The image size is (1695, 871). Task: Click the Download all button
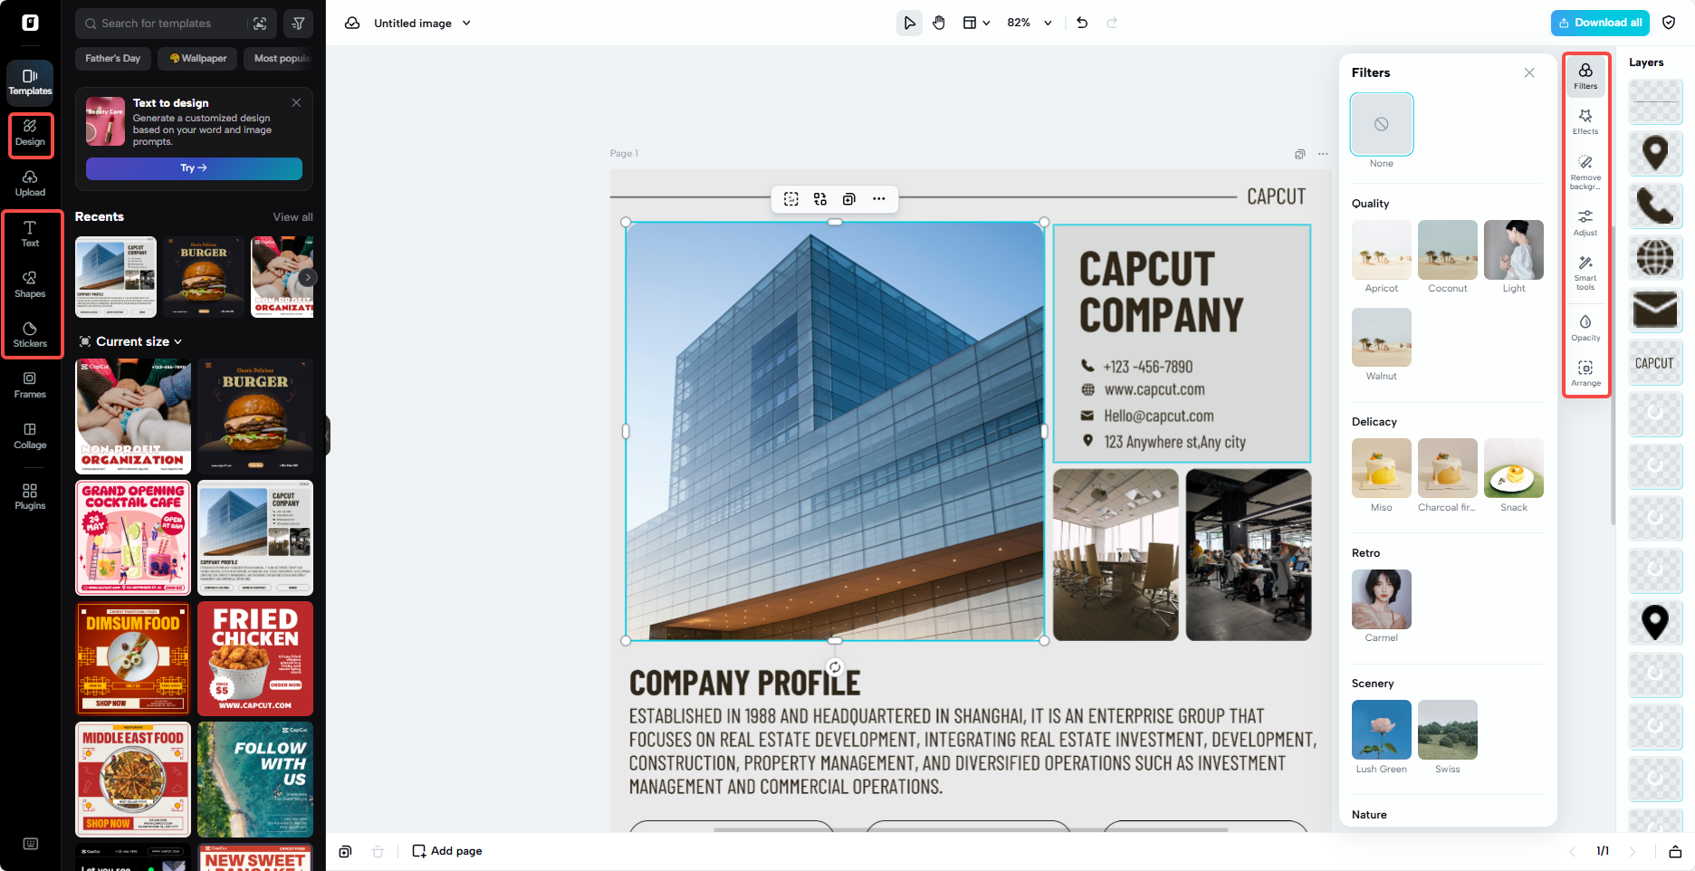click(x=1600, y=22)
